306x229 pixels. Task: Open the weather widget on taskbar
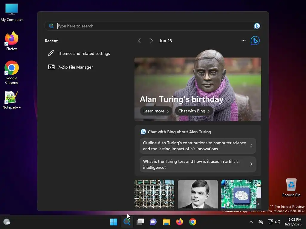tap(7, 222)
